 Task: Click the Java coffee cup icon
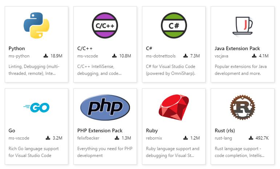[x=242, y=25]
